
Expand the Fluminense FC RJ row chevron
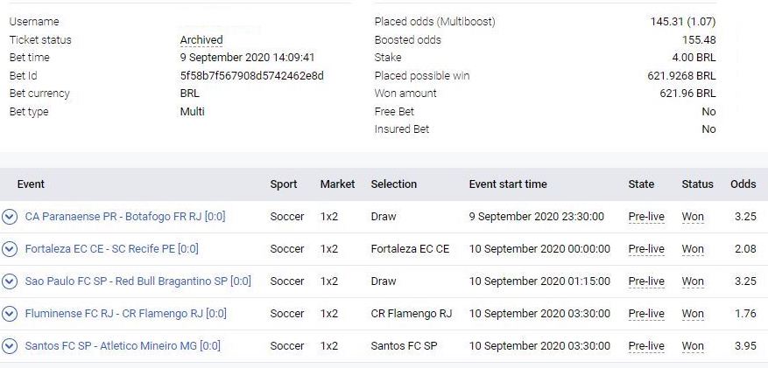pyautogui.click(x=10, y=314)
